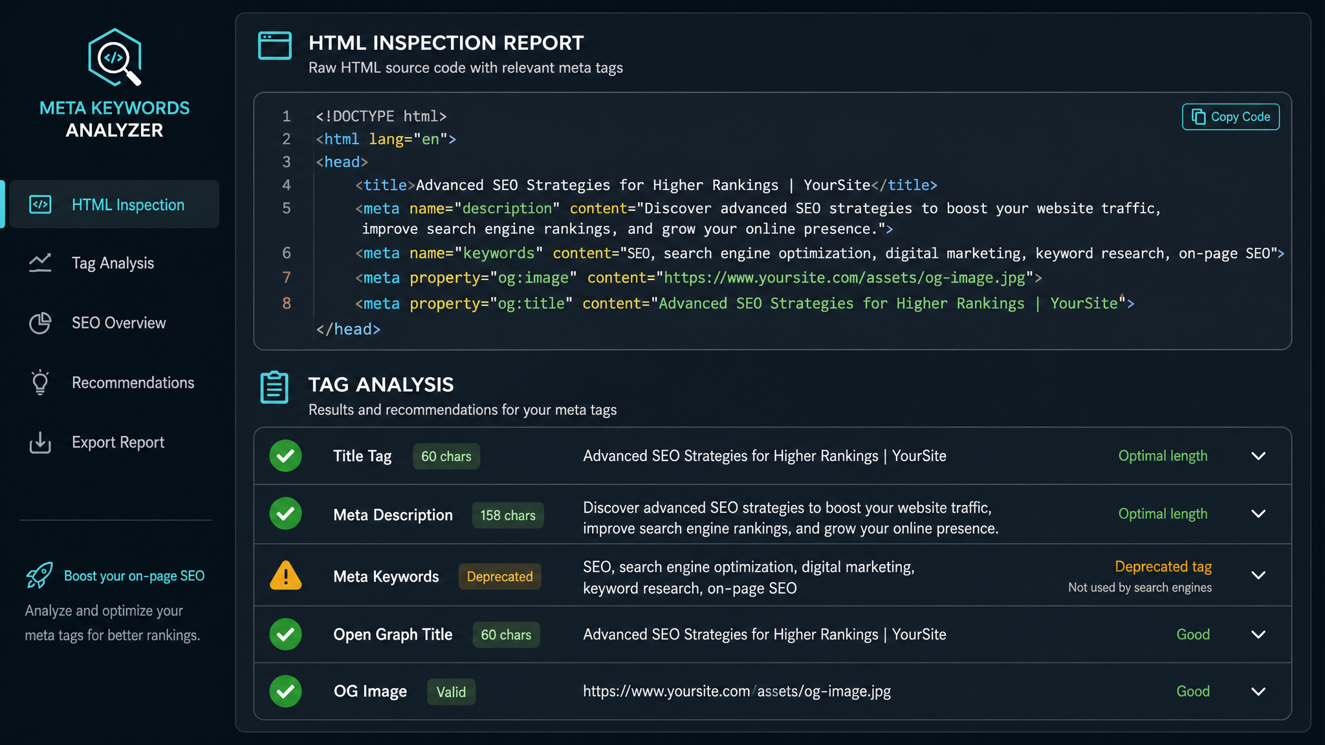This screenshot has width=1325, height=745.
Task: Click the OG Image label
Action: [370, 691]
